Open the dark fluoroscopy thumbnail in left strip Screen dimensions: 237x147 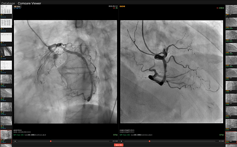(x=6, y=51)
